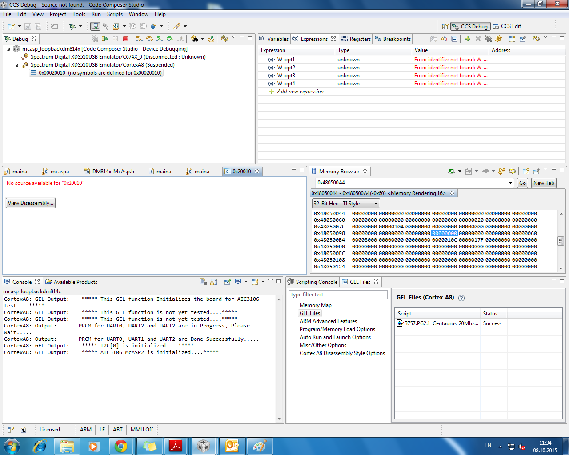Click the Collapse All icon in Expressions view

(x=454, y=39)
